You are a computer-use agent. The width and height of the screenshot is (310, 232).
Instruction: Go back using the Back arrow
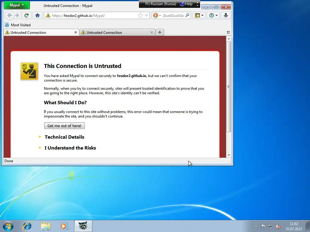[9, 15]
